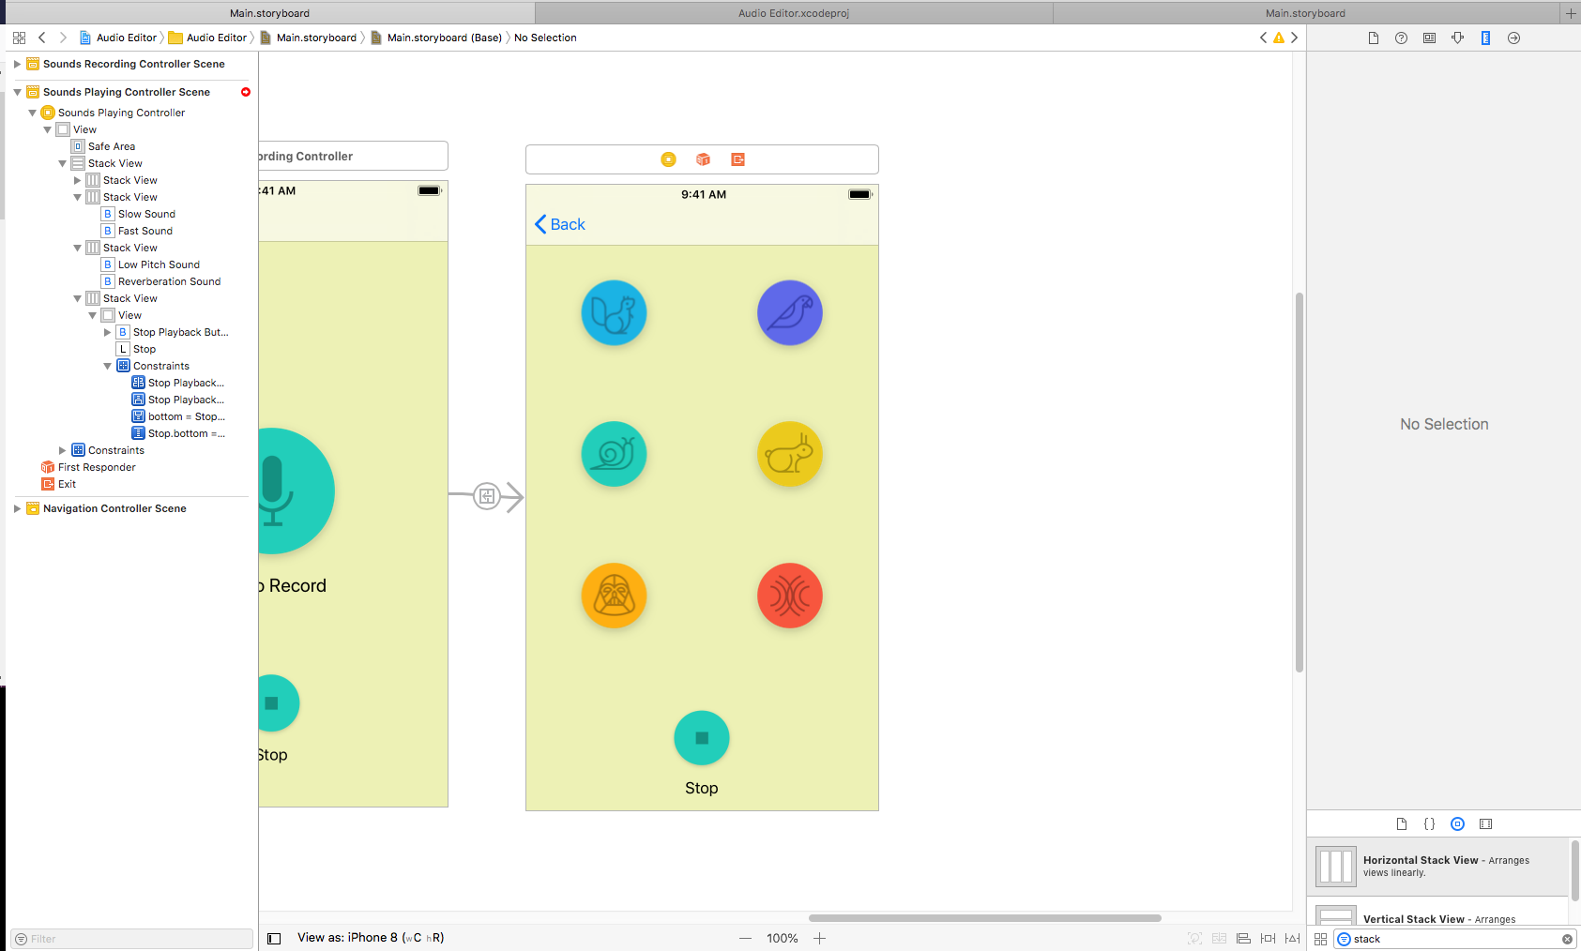Click the yellow warning triangle icon
Image resolution: width=1581 pixels, height=951 pixels.
[x=1278, y=38]
